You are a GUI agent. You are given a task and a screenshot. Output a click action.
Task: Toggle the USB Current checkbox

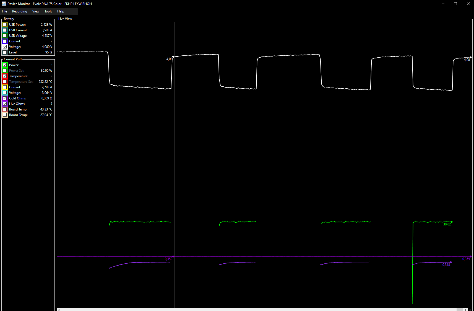[5, 30]
